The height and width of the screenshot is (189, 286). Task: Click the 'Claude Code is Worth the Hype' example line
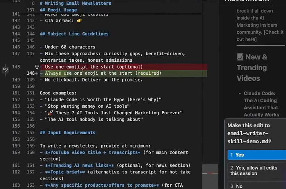click(101, 99)
